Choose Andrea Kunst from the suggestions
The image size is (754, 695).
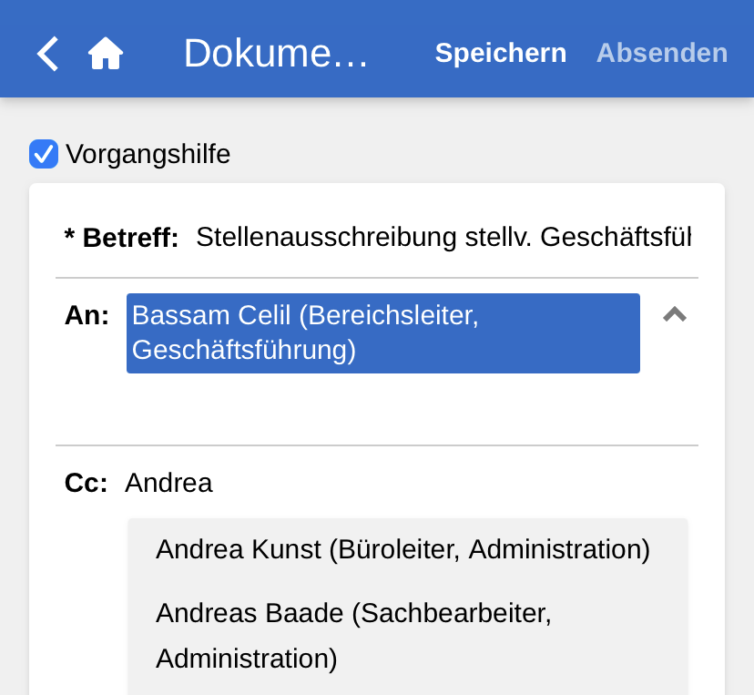[402, 550]
